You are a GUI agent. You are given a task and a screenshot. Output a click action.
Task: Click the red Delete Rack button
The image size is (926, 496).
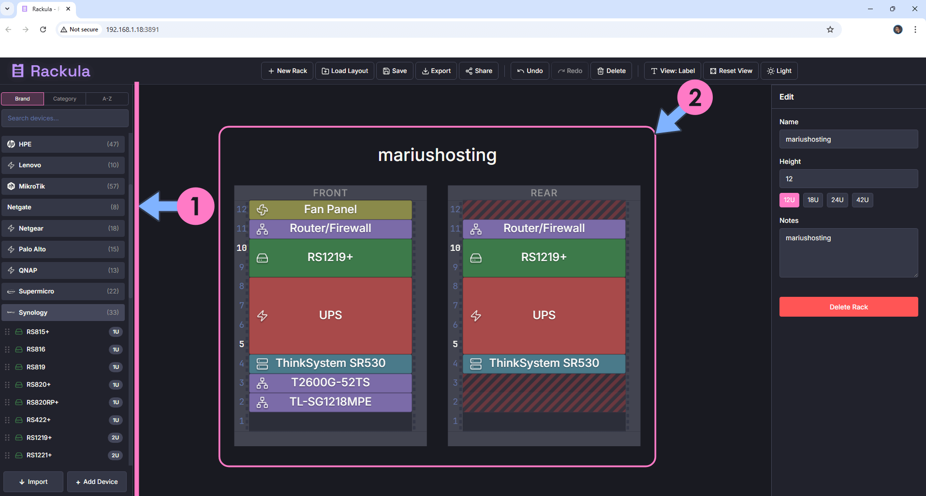(x=848, y=307)
